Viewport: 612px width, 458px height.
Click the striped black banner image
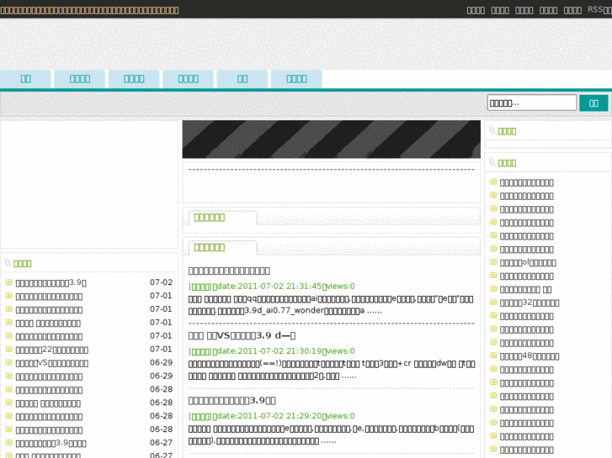point(331,140)
